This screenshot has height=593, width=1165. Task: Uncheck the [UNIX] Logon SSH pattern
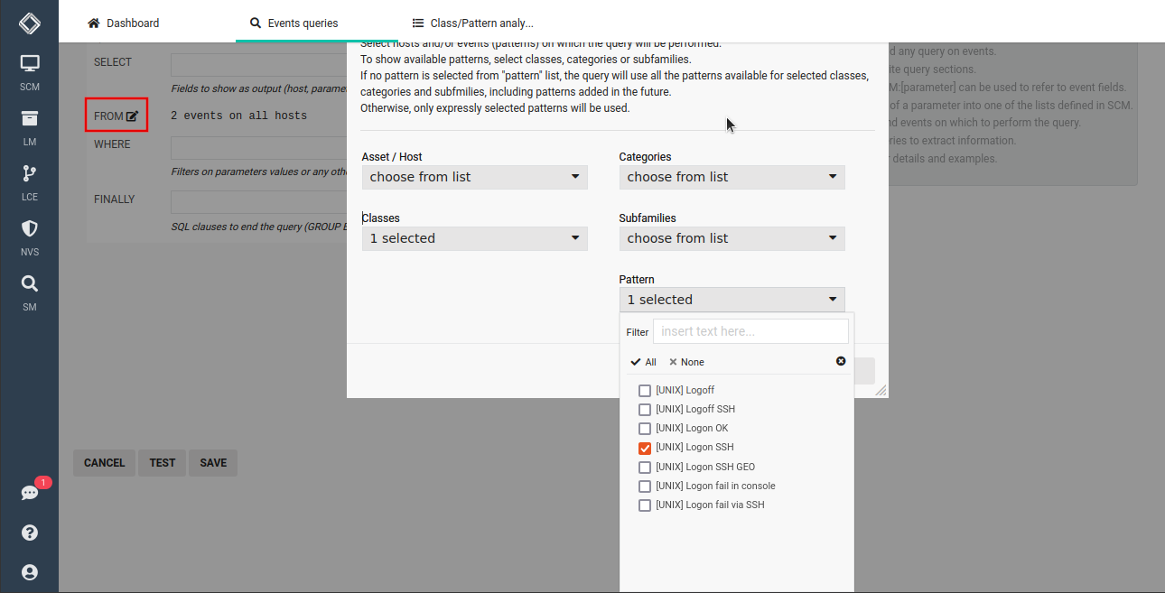coord(645,448)
